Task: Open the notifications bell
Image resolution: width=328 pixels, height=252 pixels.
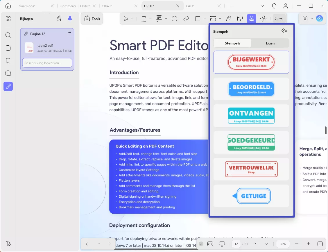Action: [274, 6]
